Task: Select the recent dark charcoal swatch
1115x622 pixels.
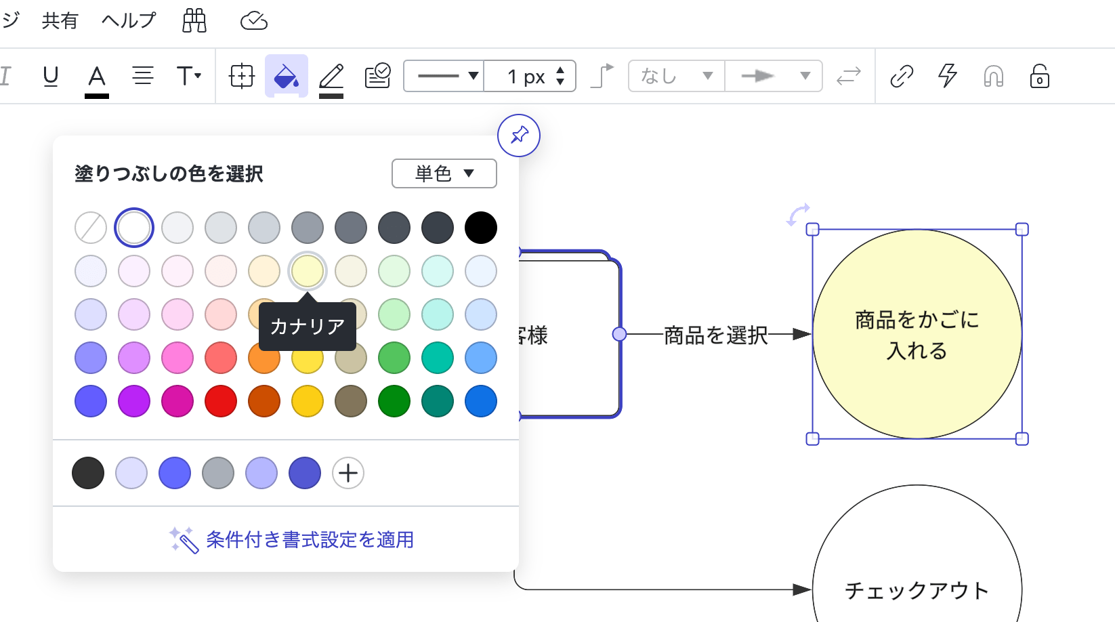Action: [88, 473]
